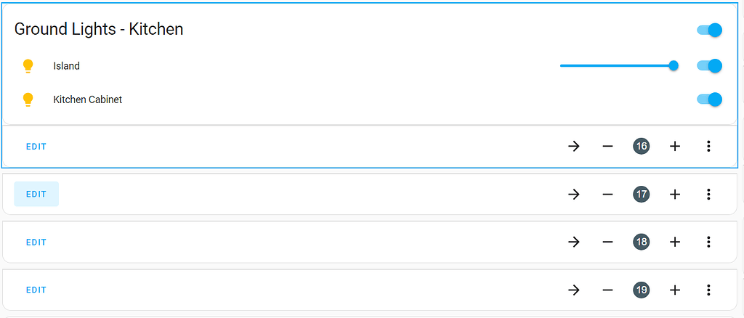Open the Kitchen Cabinet entity details
The height and width of the screenshot is (318, 744).
[x=87, y=100]
